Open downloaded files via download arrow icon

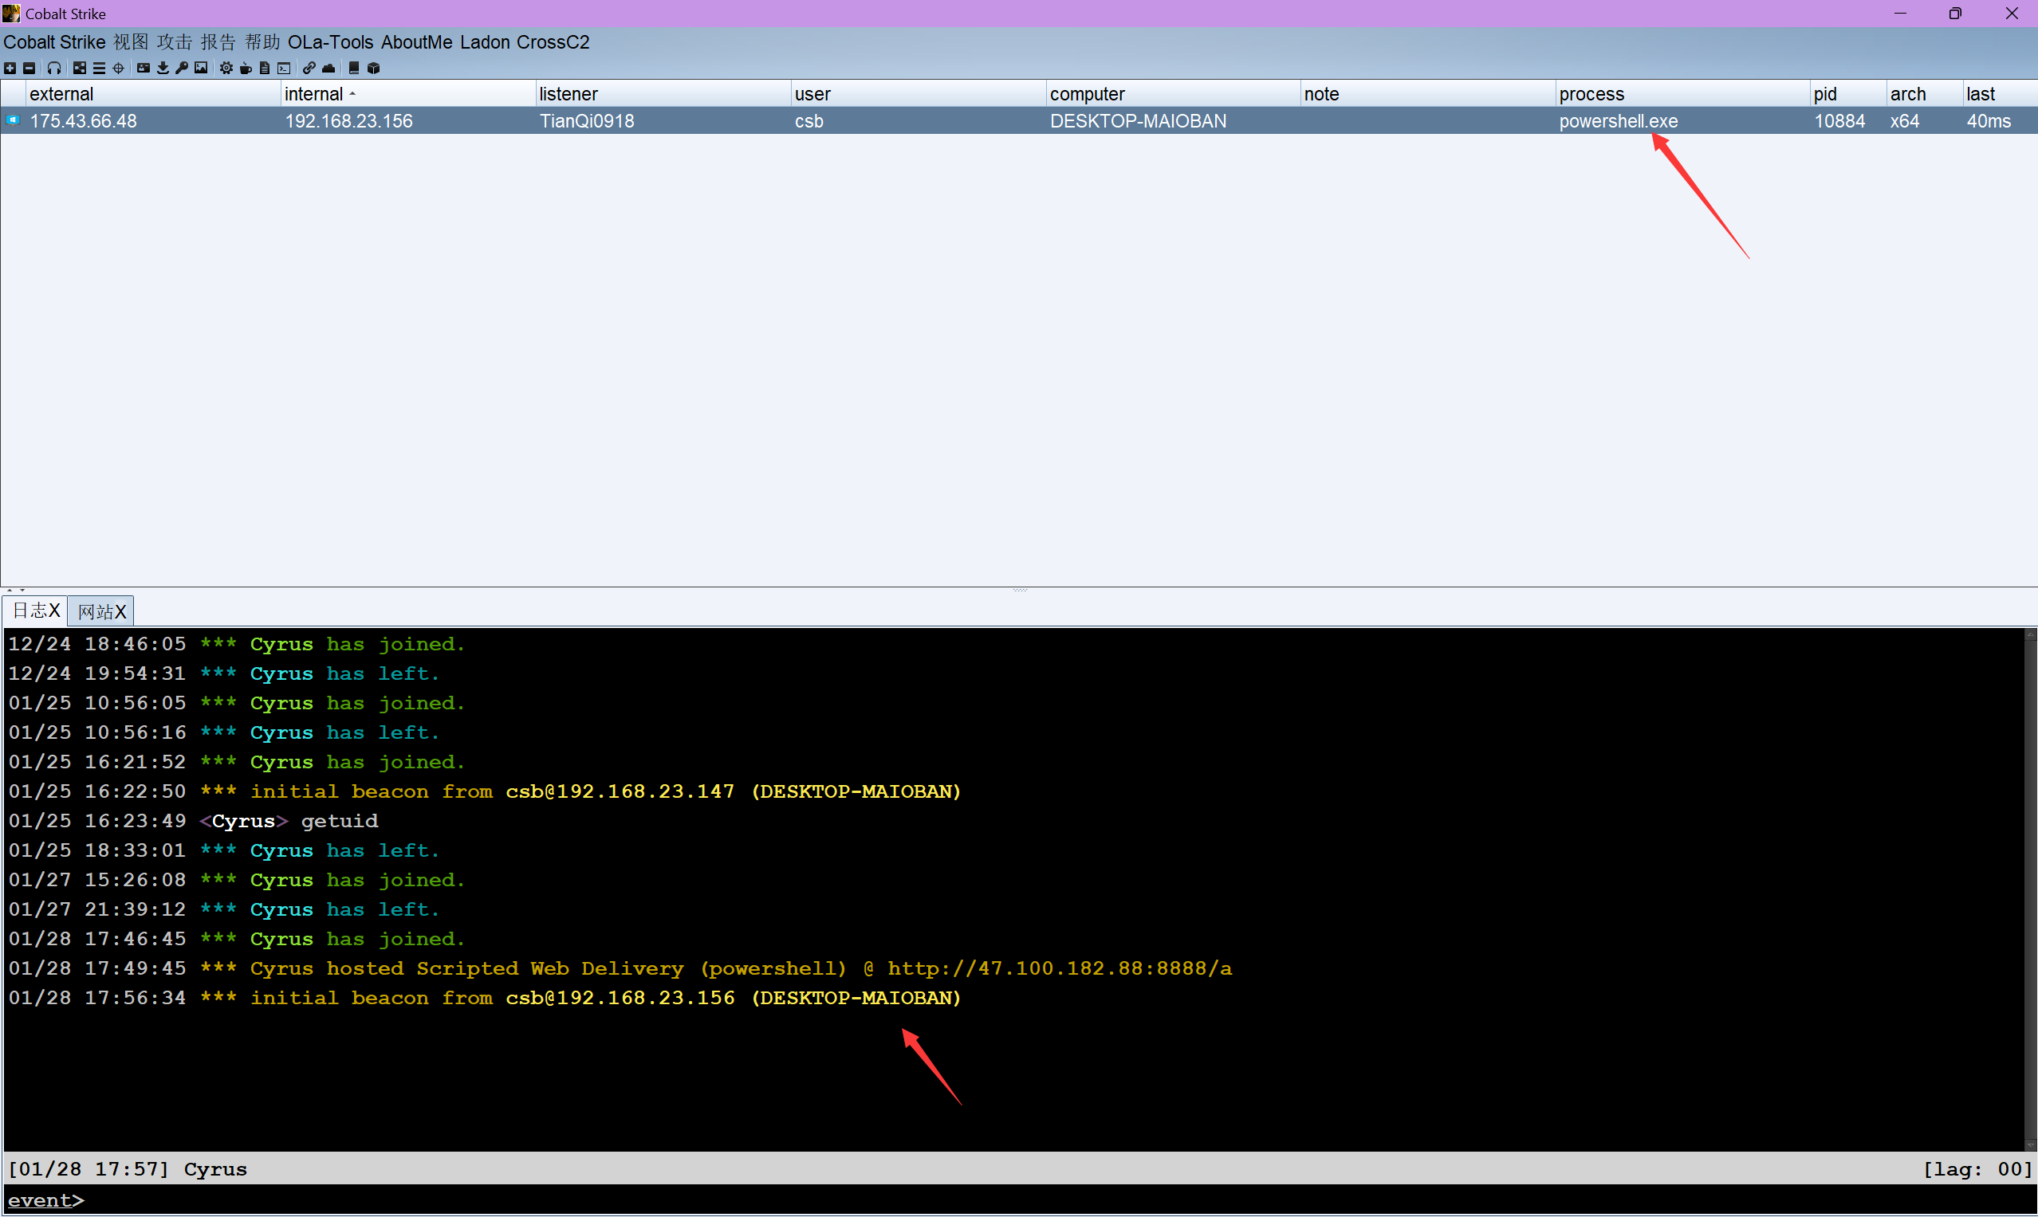163,68
